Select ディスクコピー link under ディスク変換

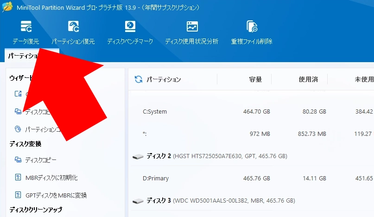tap(41, 160)
